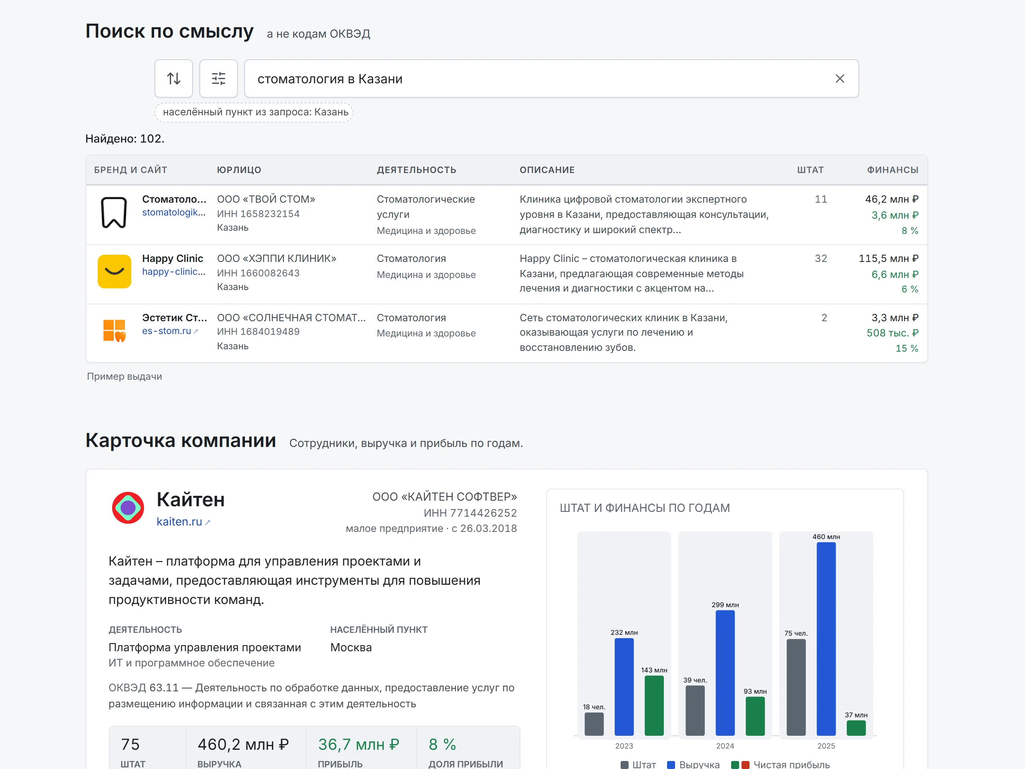Click the Эстетик Ст... orange logo
The image size is (1025, 769).
[115, 330]
